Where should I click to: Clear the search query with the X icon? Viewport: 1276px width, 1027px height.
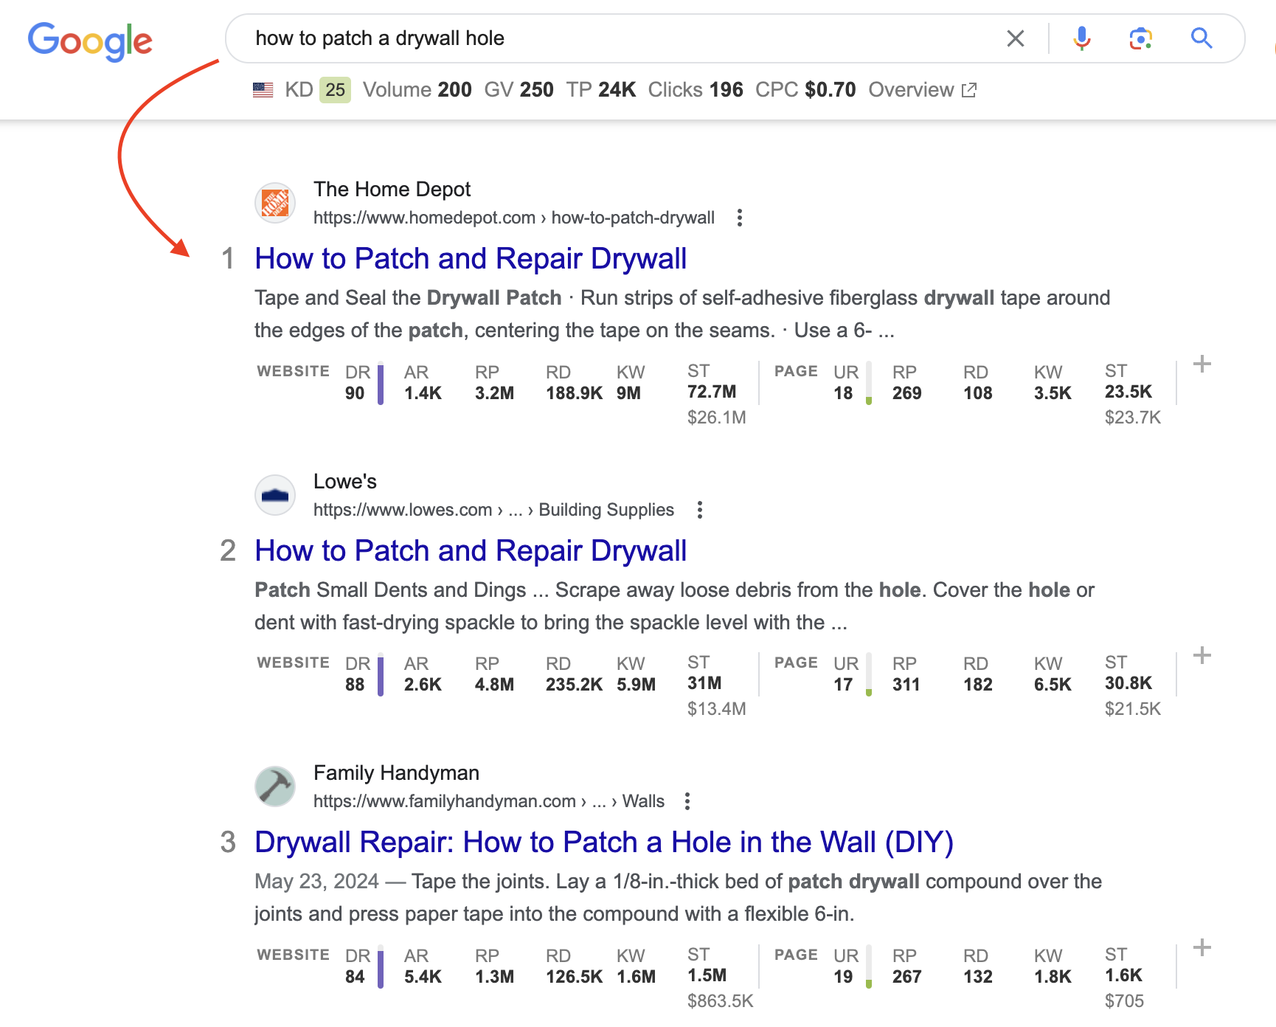(x=1016, y=38)
